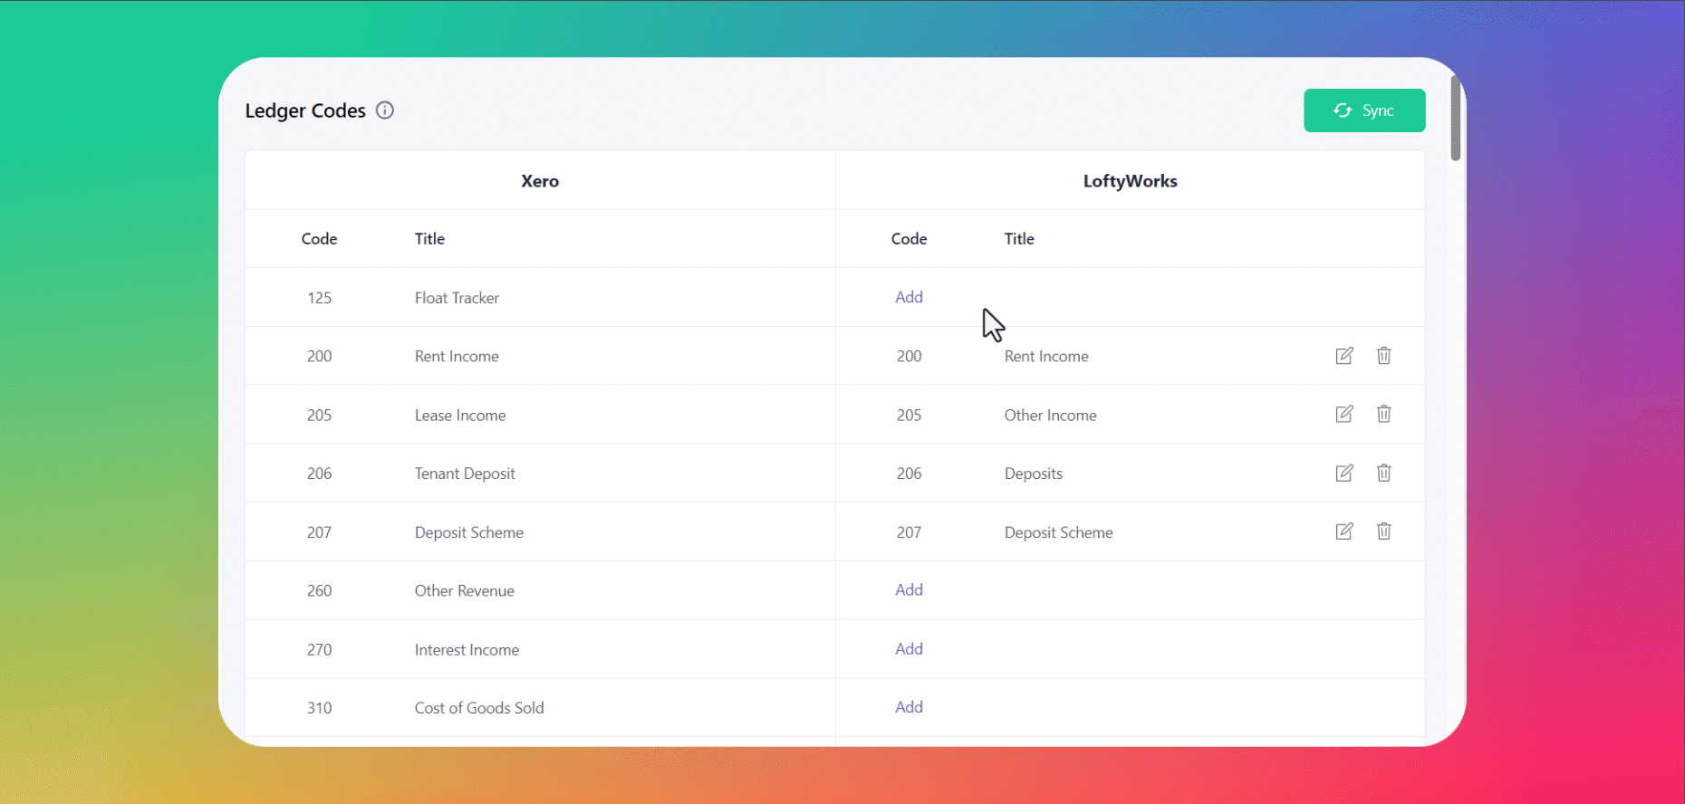Delete the LoftyWorks Rent Income code
Viewport: 1685px width, 804px height.
point(1384,356)
